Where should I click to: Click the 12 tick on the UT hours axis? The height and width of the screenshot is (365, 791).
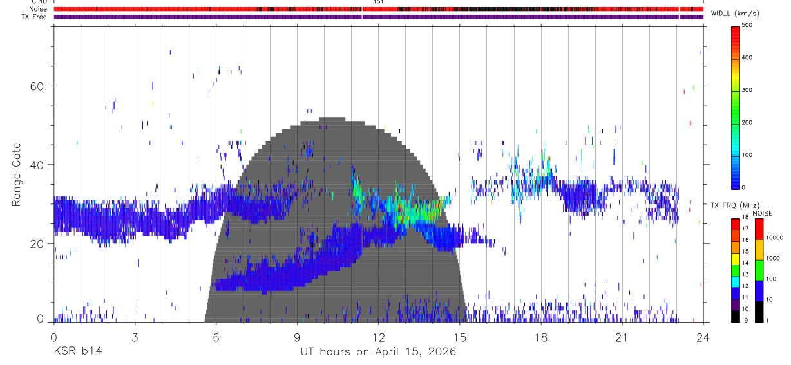point(378,337)
